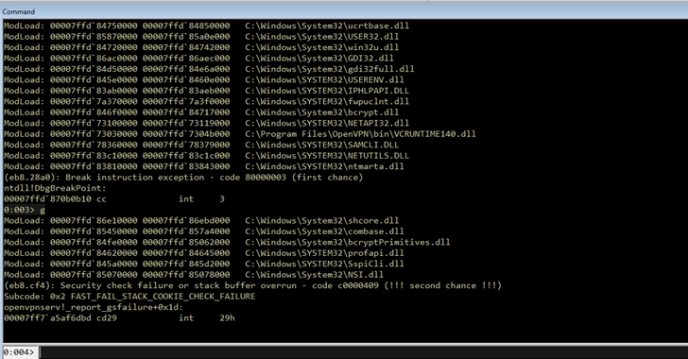This screenshot has height=359, width=688.
Task: Select the SAMCLI.DLL ModLoad line
Action: tap(201, 145)
